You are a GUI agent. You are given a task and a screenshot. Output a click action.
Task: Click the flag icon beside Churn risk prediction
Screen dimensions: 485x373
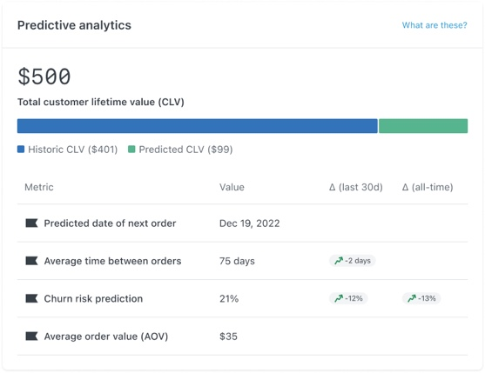pos(31,298)
